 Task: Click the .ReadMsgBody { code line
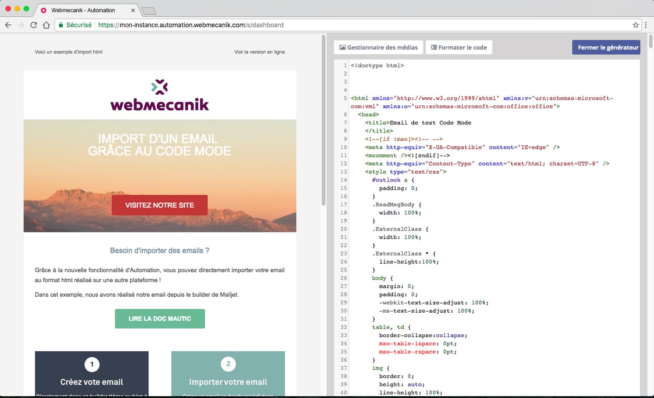397,204
